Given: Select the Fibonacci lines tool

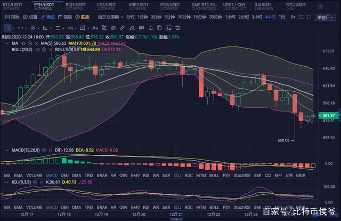Looking at the screenshot, I should tap(58, 28).
